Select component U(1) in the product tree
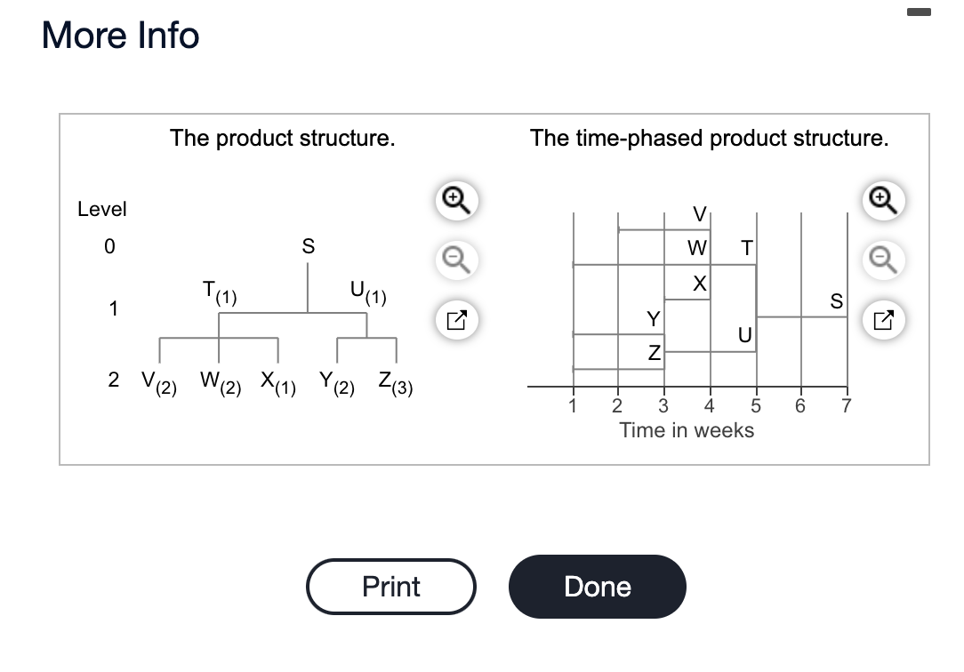964x672 pixels. tap(366, 292)
